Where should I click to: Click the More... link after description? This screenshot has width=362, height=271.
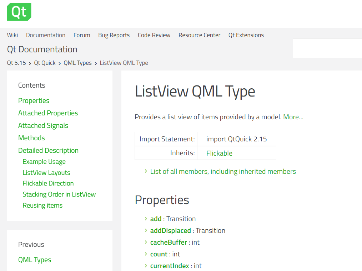[x=293, y=117]
